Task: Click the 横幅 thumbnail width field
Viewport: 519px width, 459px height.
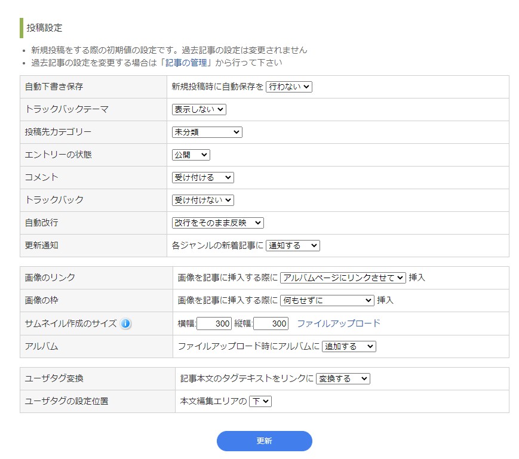Action: (214, 324)
